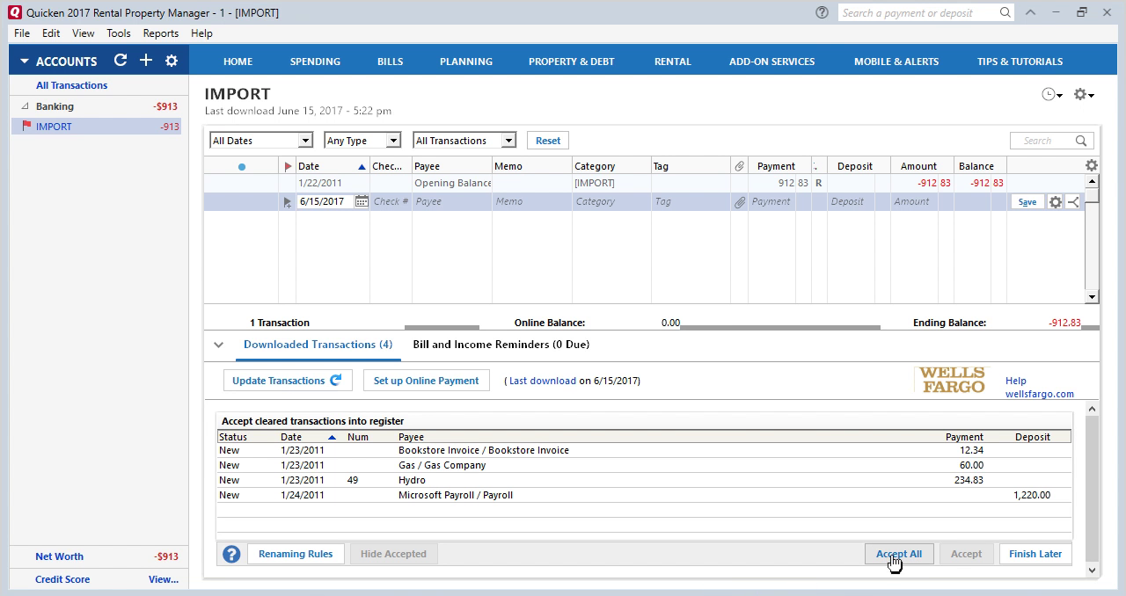Select the Bookstore Invoice transaction row
Image resolution: width=1126 pixels, height=596 pixels.
(x=644, y=450)
